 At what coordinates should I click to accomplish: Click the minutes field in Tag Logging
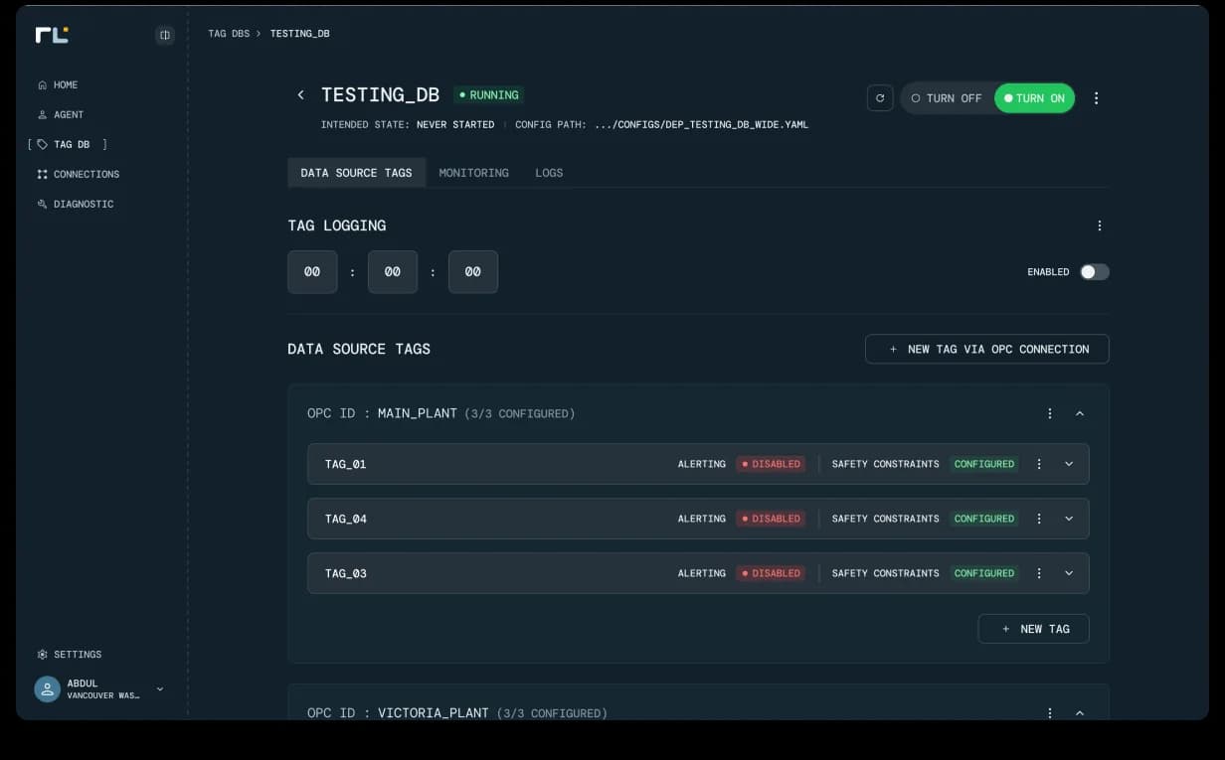pos(393,272)
